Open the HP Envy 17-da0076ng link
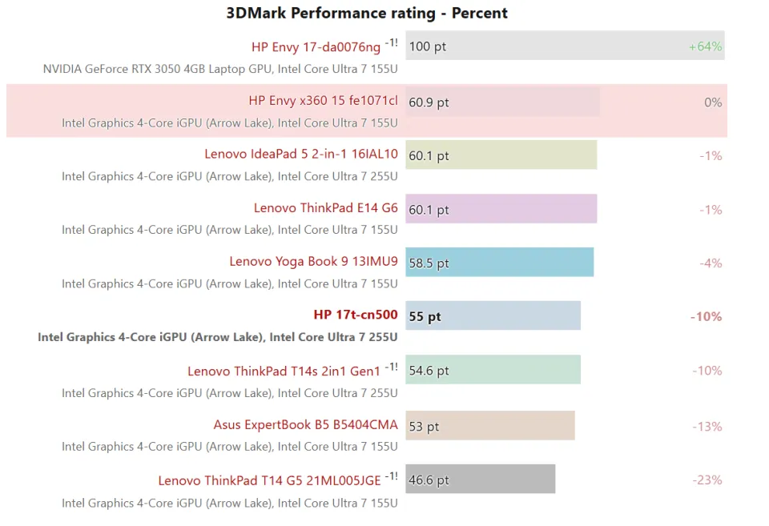769x526 pixels. 316,47
